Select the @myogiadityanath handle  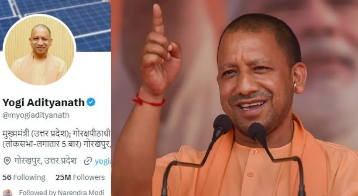tap(36, 115)
